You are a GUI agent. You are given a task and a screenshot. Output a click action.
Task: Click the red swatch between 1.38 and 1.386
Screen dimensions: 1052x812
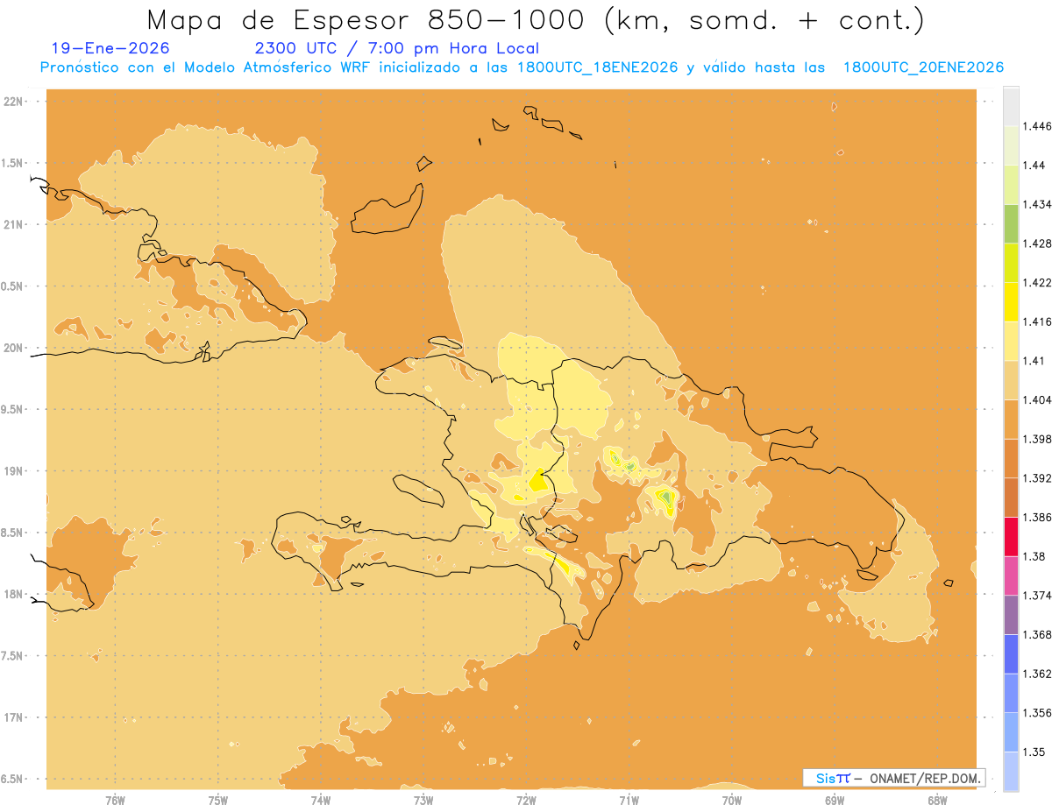(x=1011, y=537)
